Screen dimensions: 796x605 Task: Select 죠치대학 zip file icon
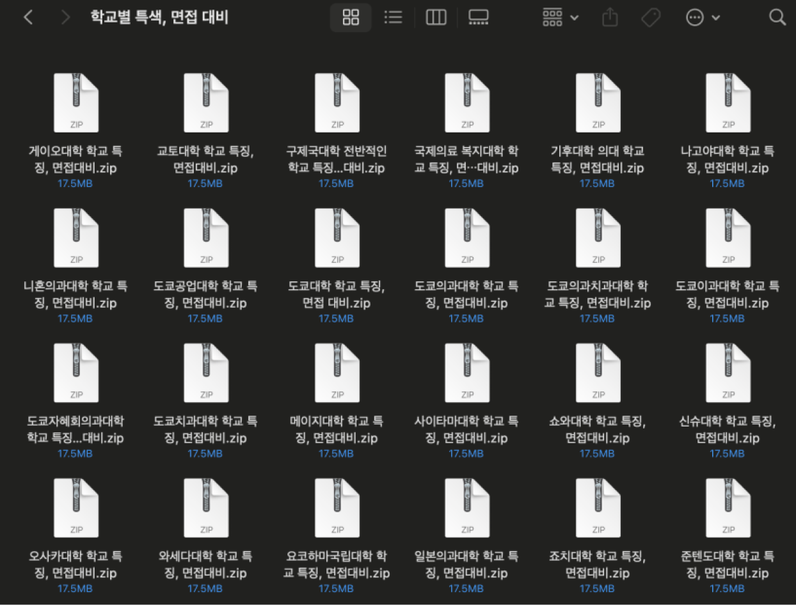[598, 508]
